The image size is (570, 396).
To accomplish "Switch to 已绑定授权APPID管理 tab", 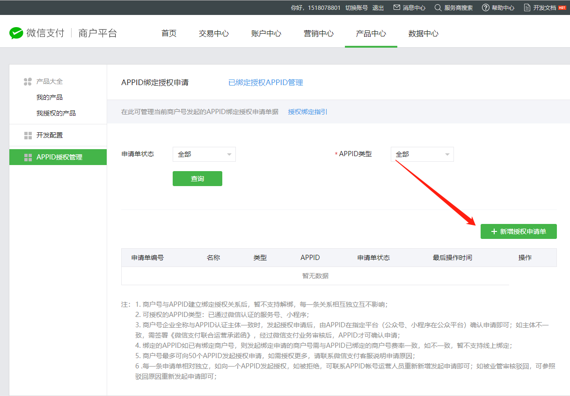I will pyautogui.click(x=265, y=83).
